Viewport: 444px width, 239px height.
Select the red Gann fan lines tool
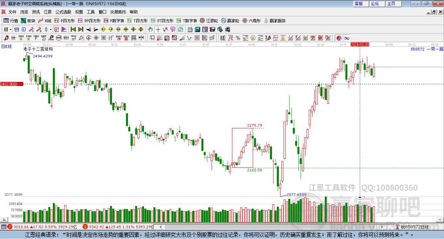pyautogui.click(x=160, y=38)
